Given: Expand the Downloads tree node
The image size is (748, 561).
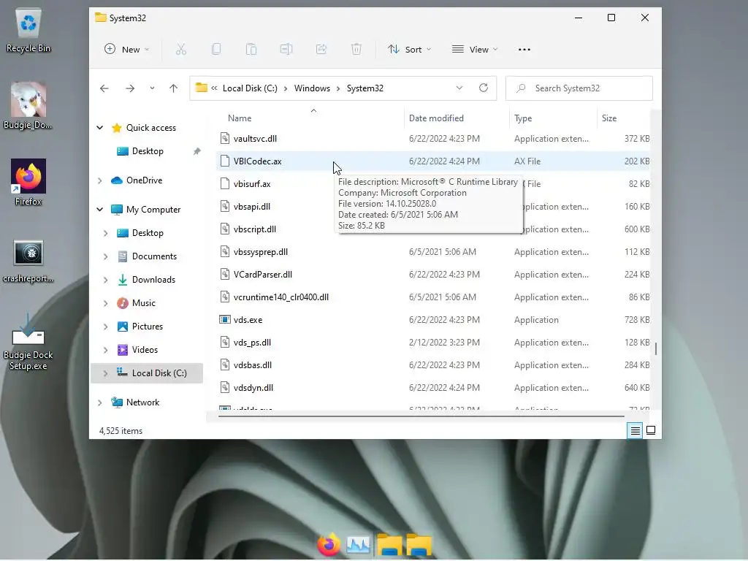Looking at the screenshot, I should click(105, 280).
